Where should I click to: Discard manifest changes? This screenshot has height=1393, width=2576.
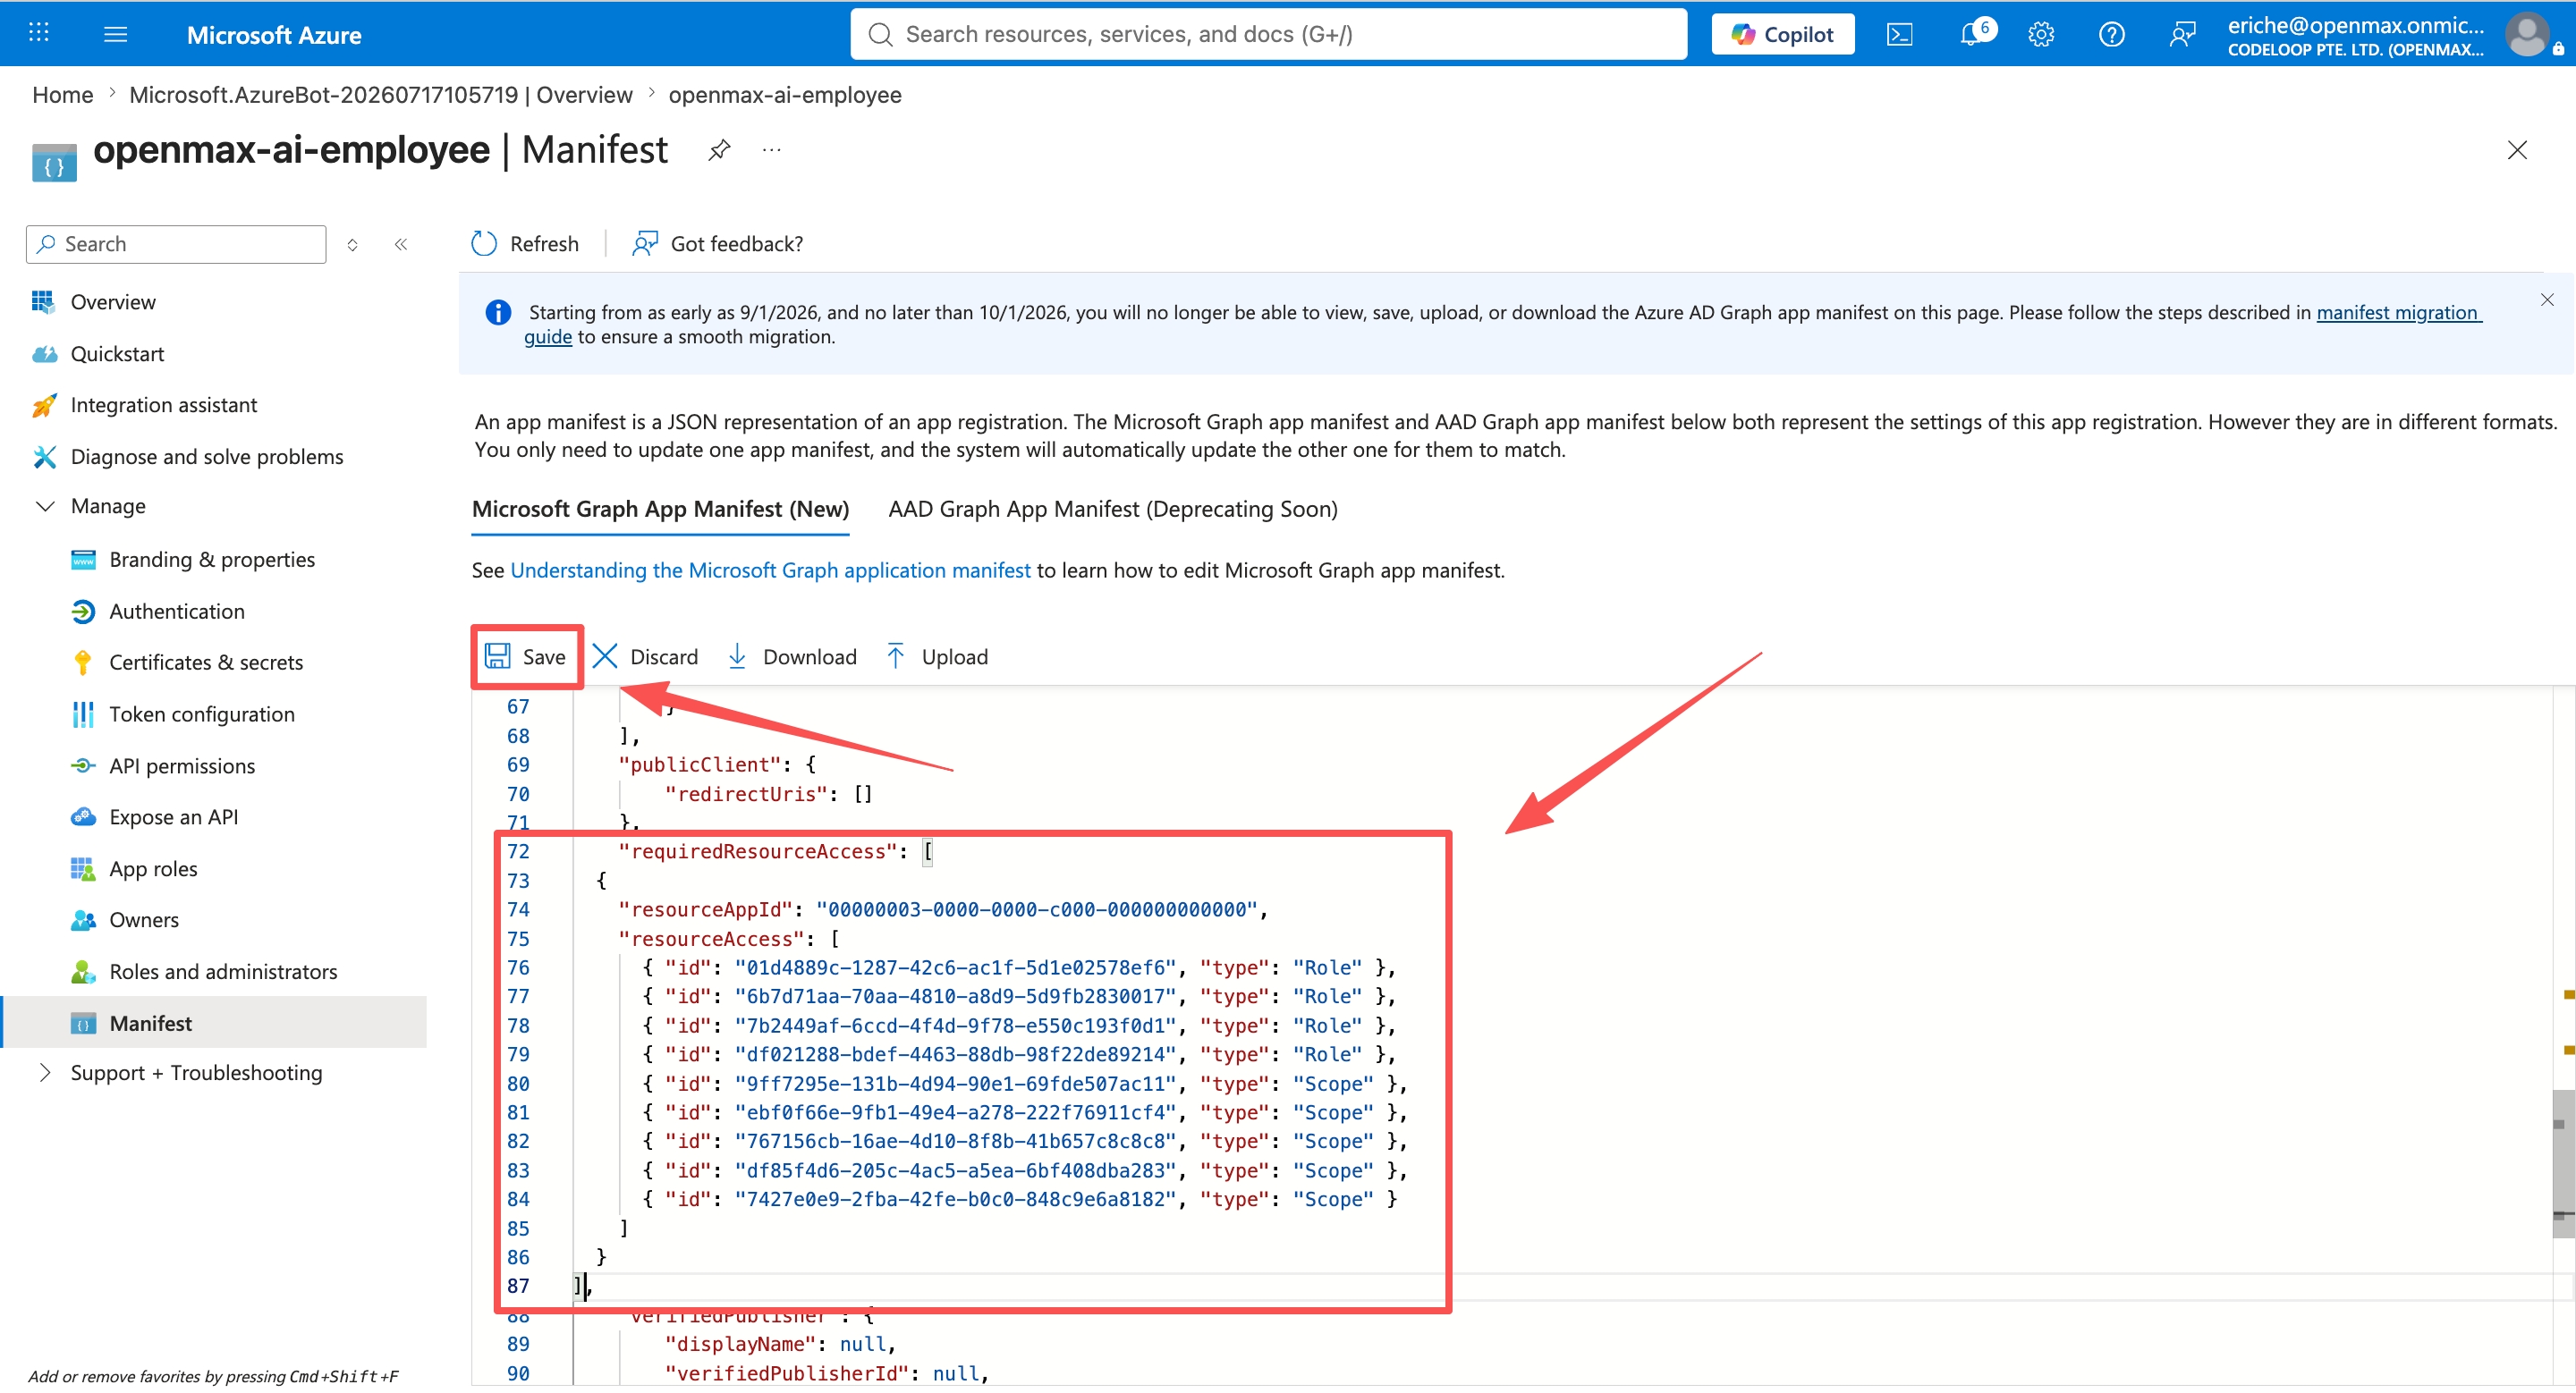[645, 656]
